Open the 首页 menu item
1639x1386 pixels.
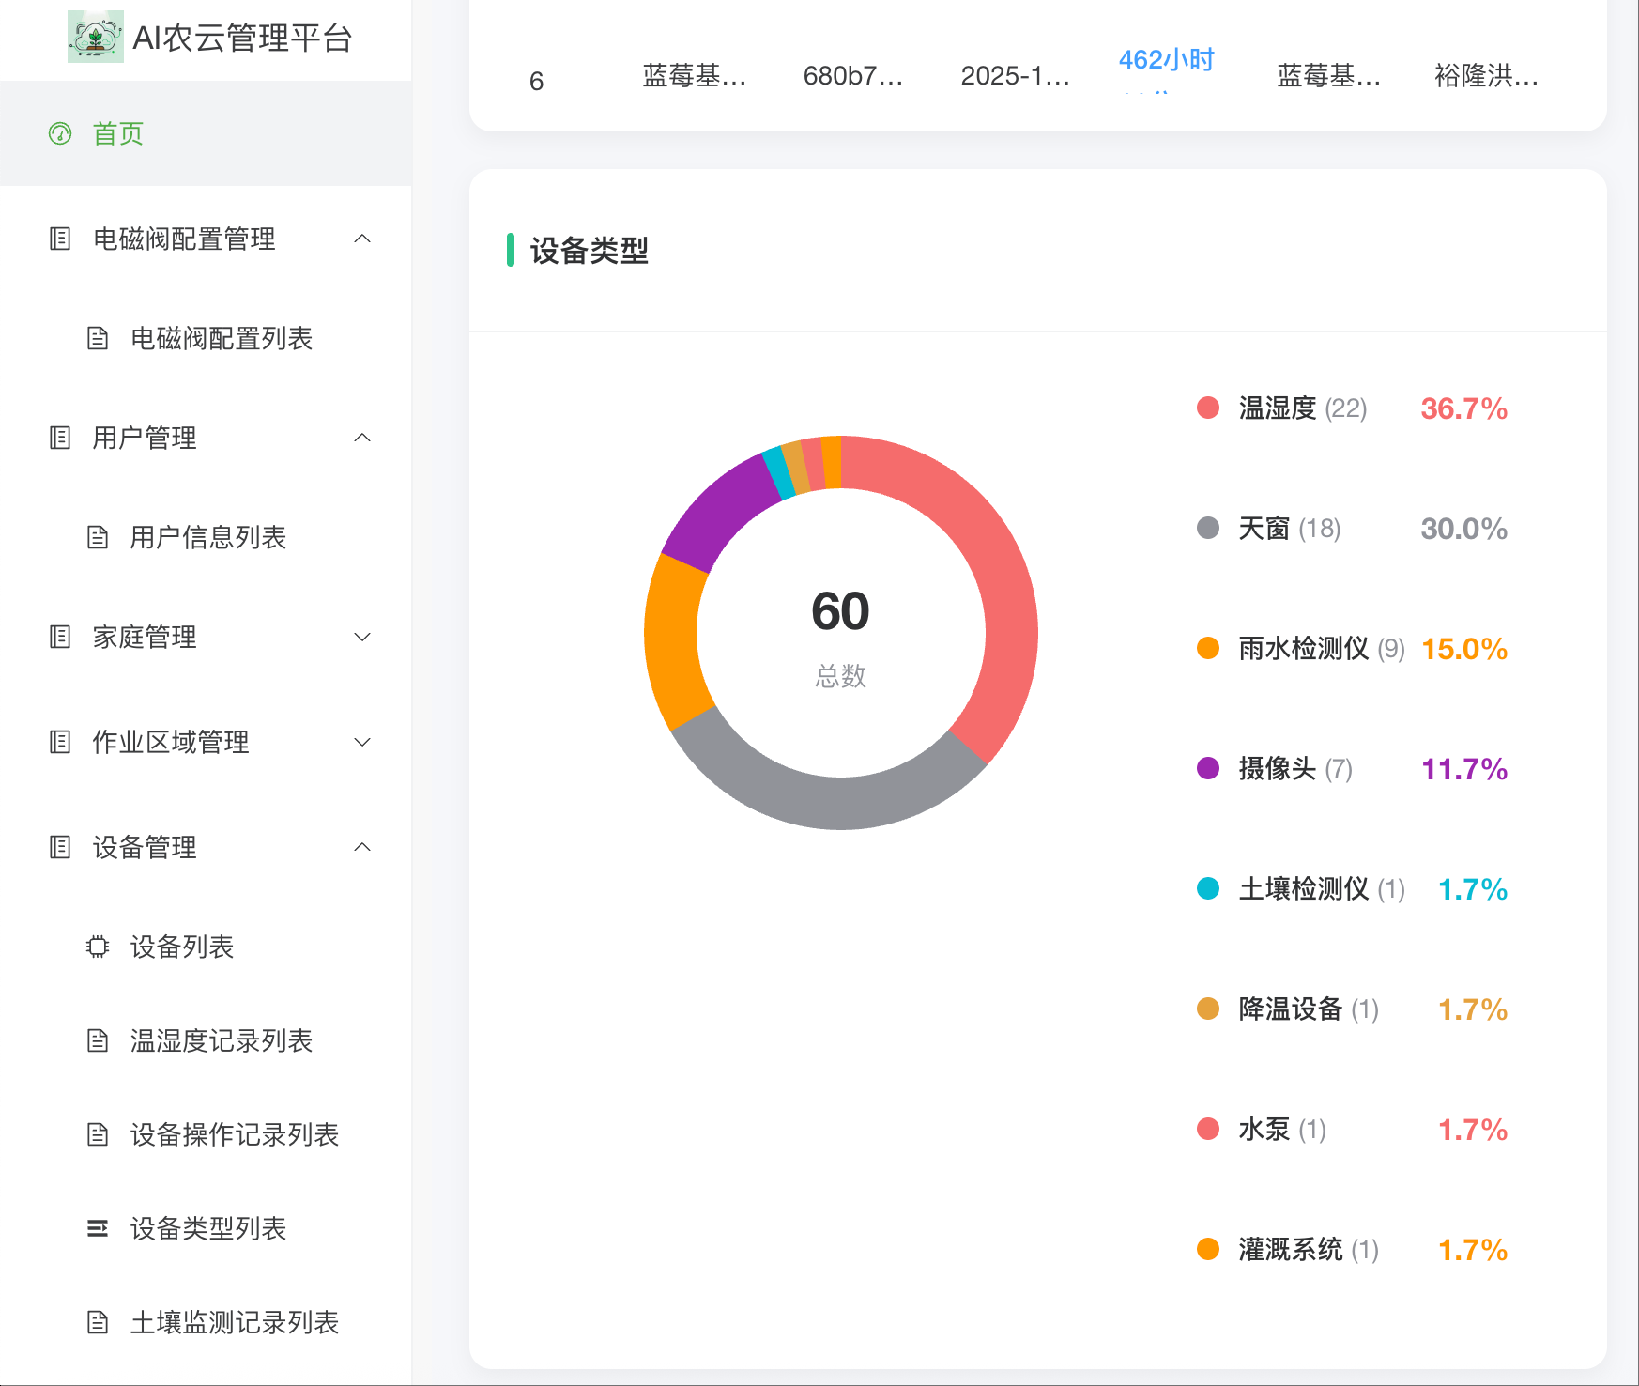[x=117, y=133]
